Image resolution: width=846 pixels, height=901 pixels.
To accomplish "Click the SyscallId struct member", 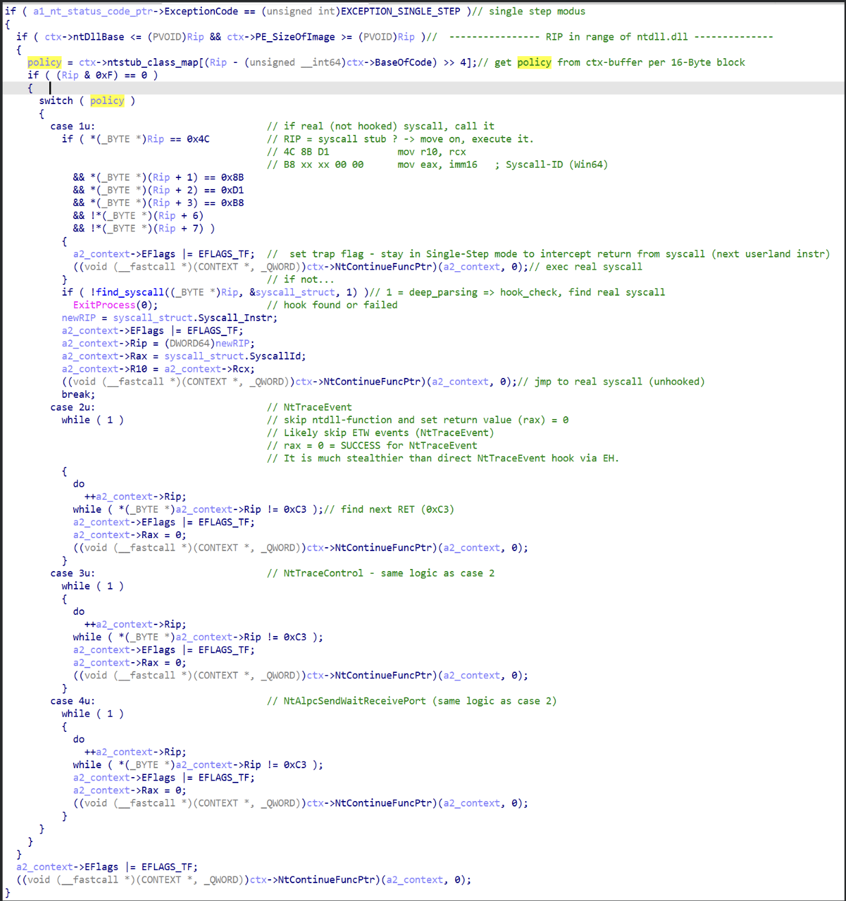I will (x=277, y=356).
